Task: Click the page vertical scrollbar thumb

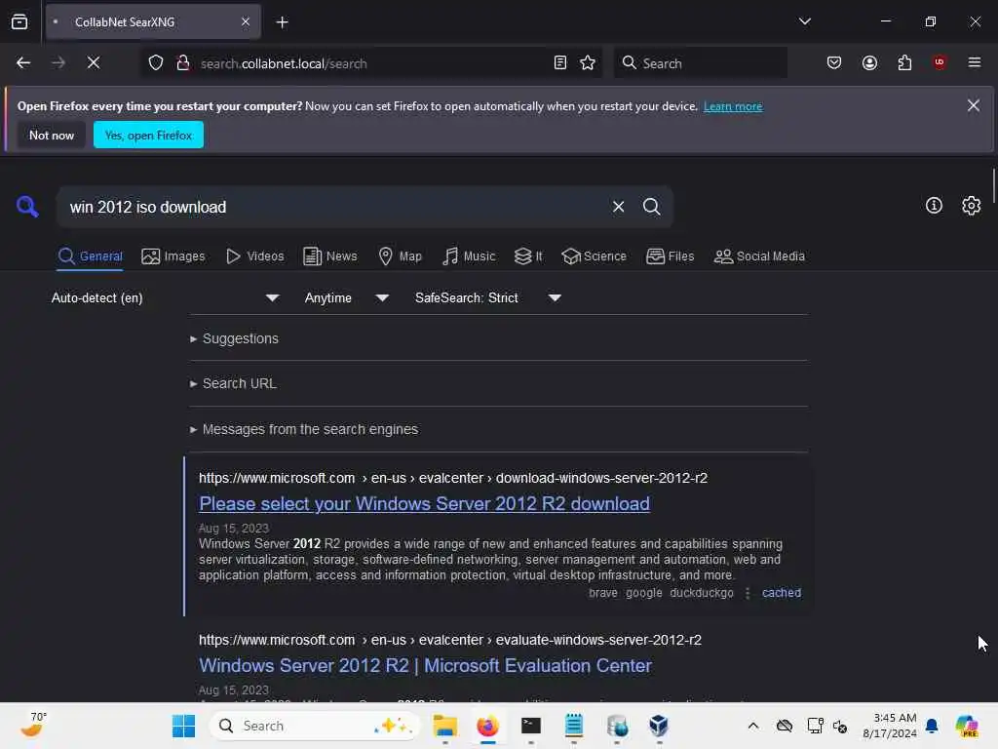Action: point(993,184)
